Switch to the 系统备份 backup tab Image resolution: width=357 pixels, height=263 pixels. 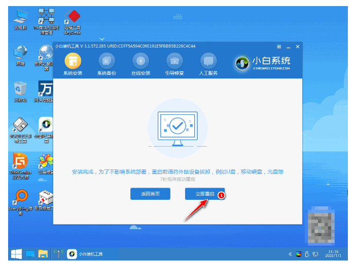[106, 64]
